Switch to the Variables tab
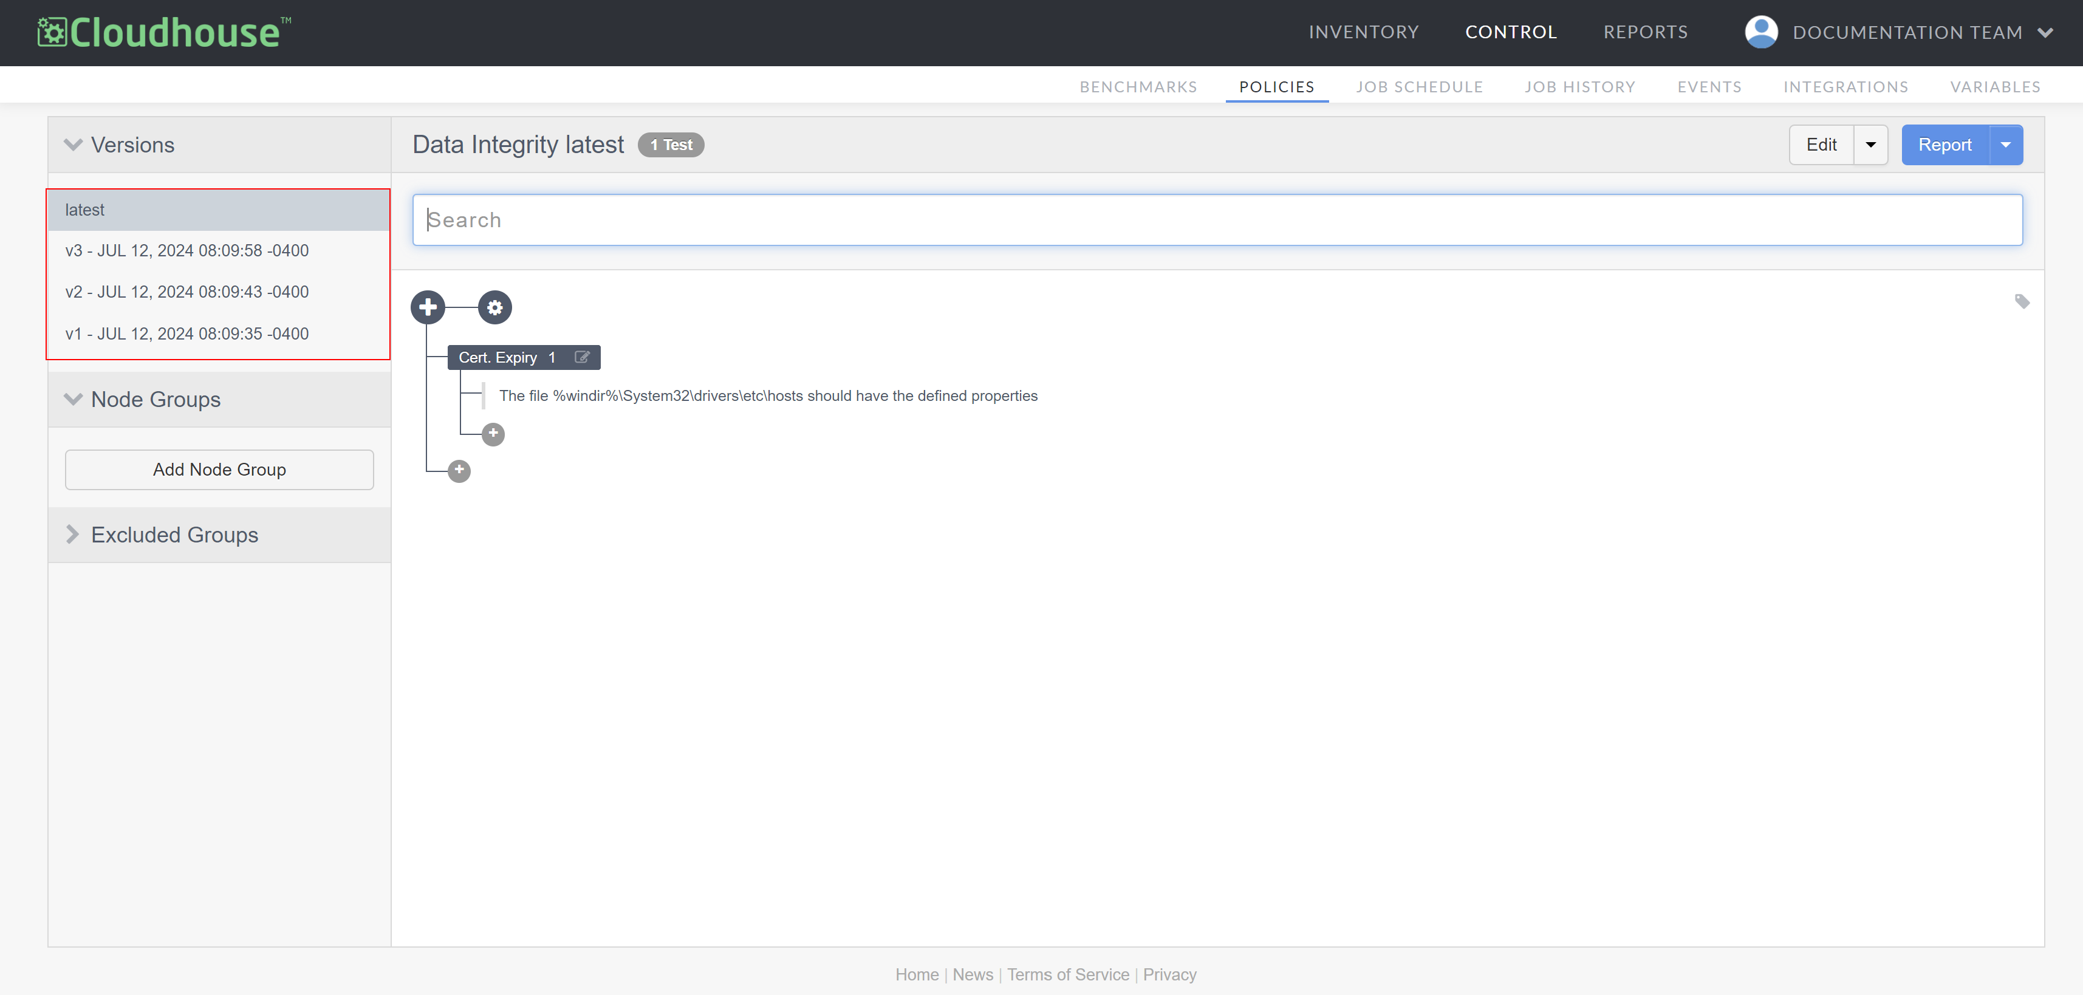 (1995, 86)
